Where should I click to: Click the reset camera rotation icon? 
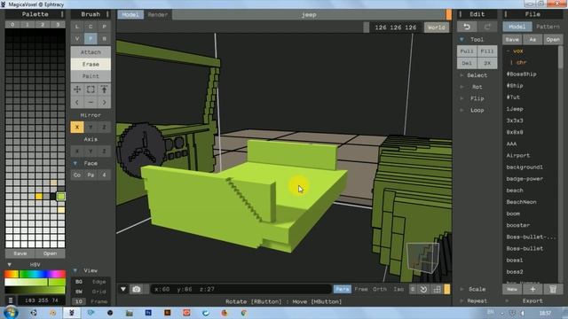pyautogui.click(x=424, y=290)
